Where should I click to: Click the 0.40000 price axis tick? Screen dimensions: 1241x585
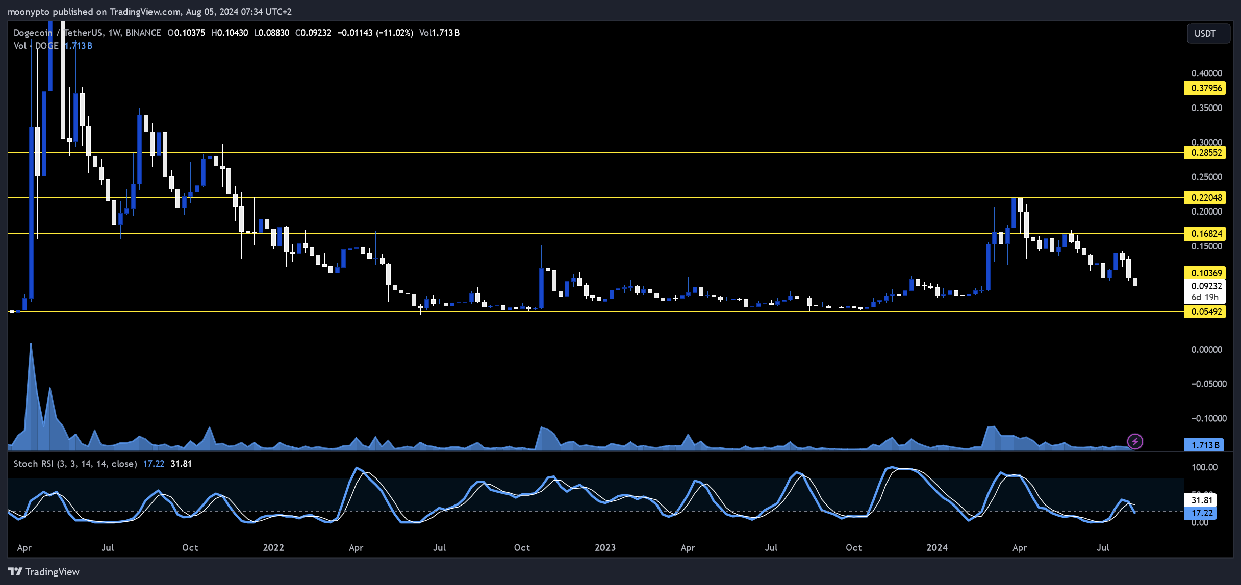(1206, 73)
